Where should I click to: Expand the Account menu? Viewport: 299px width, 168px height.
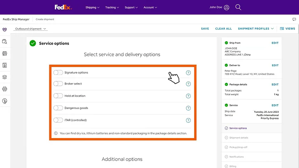[x=150, y=7]
